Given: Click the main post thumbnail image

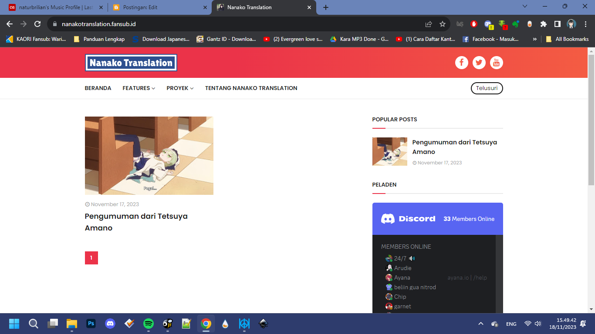Looking at the screenshot, I should point(149,155).
